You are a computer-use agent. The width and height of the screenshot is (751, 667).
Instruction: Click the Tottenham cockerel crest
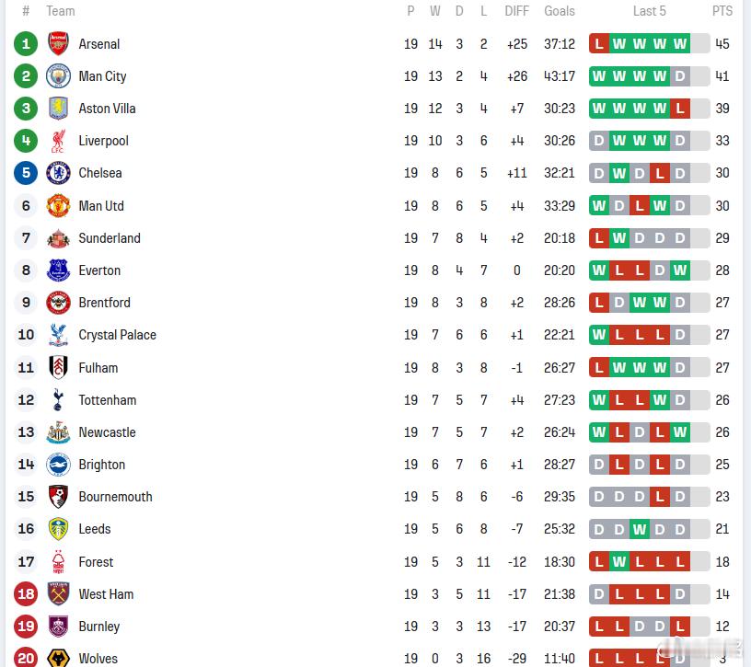point(58,400)
